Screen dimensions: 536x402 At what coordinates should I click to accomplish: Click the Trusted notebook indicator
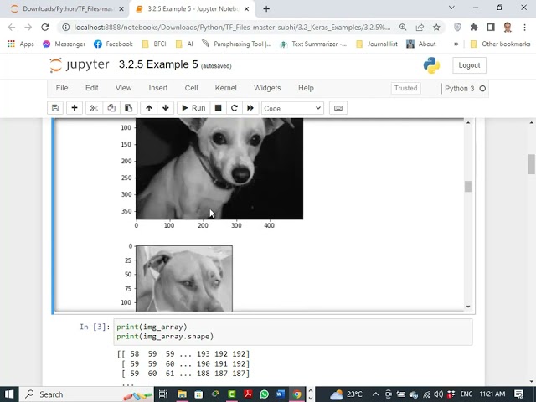(405, 88)
